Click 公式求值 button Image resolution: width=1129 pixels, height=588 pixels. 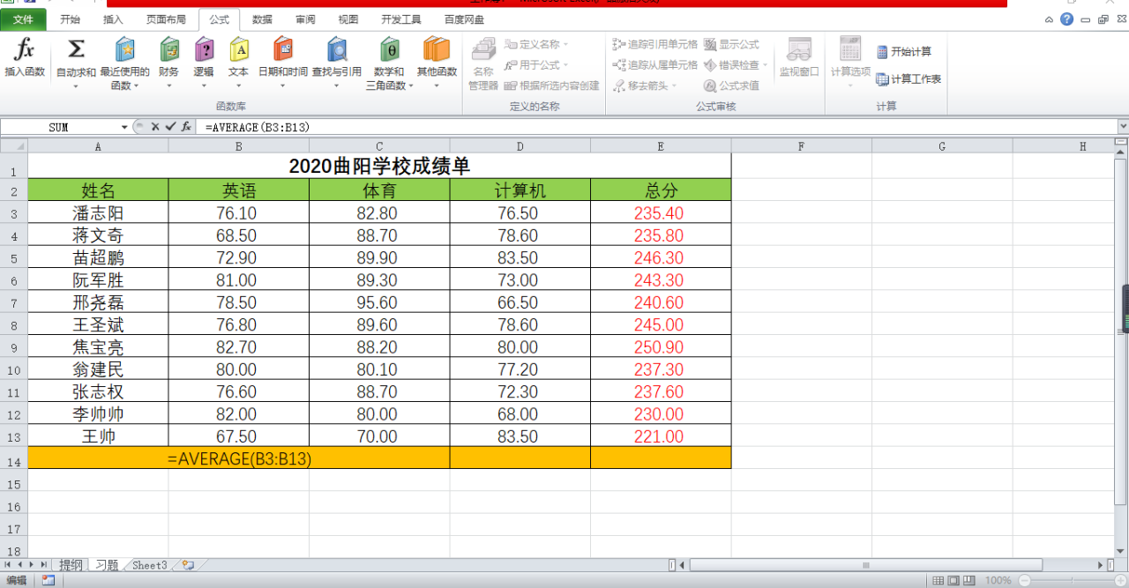coord(731,86)
